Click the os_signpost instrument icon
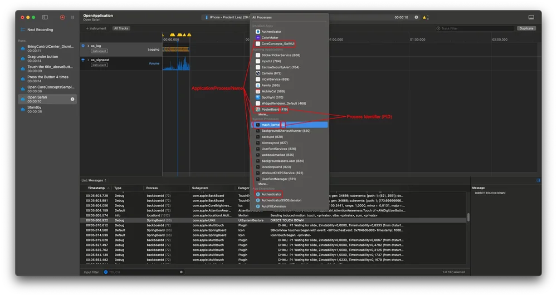The image size is (557, 296). pyautogui.click(x=83, y=60)
